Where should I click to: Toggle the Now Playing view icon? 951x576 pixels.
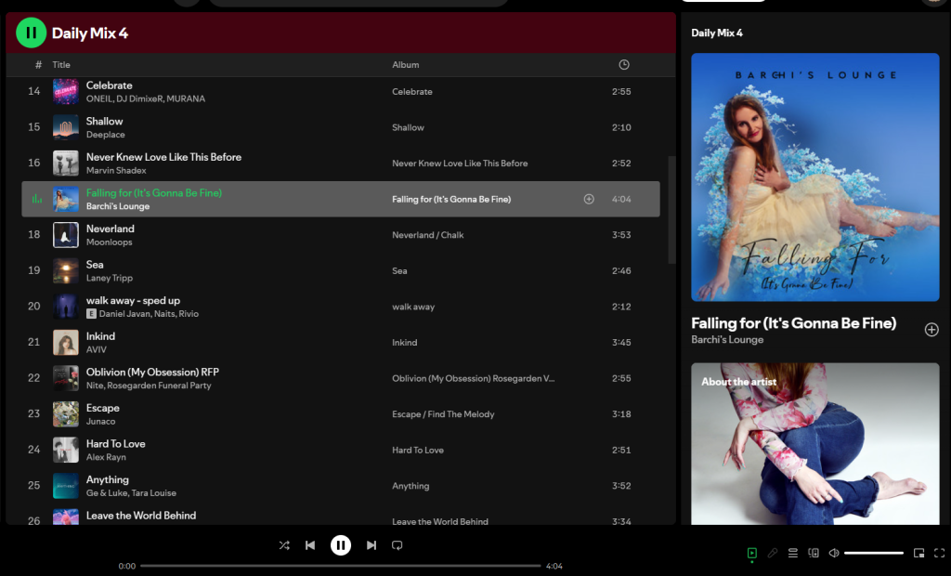tap(751, 553)
